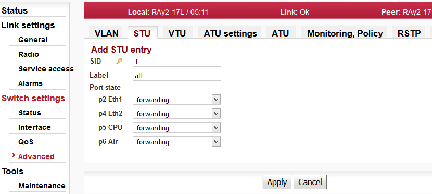
Task: Switch to the VTU tab
Action: [177, 33]
